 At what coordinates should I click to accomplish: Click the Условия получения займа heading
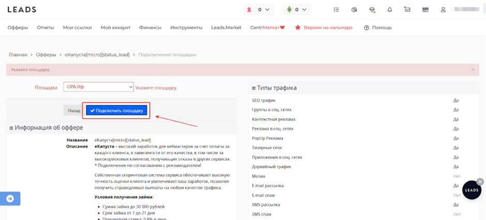[124, 197]
